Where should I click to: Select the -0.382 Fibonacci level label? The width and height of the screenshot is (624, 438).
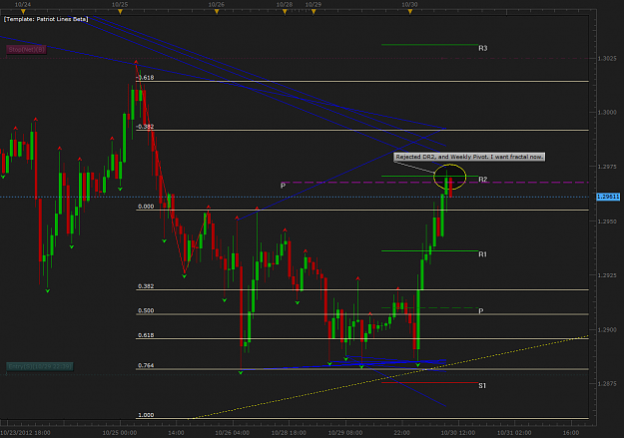point(145,127)
